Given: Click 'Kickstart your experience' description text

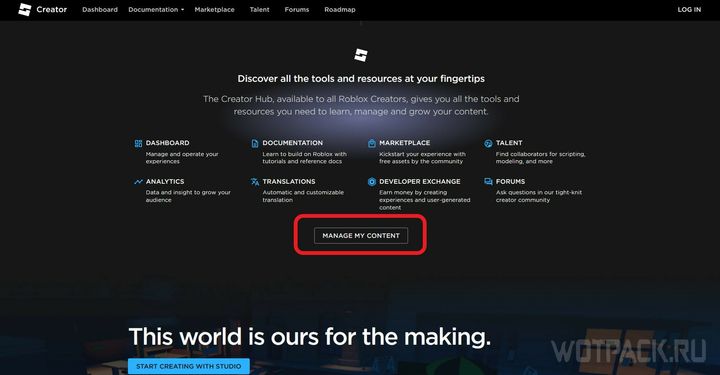Looking at the screenshot, I should [x=422, y=158].
